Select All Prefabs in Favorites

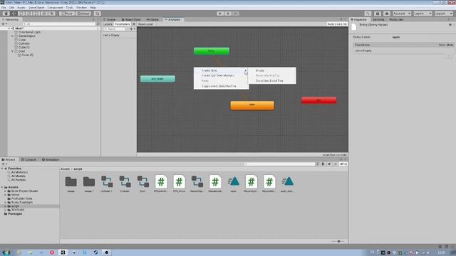click(x=19, y=180)
